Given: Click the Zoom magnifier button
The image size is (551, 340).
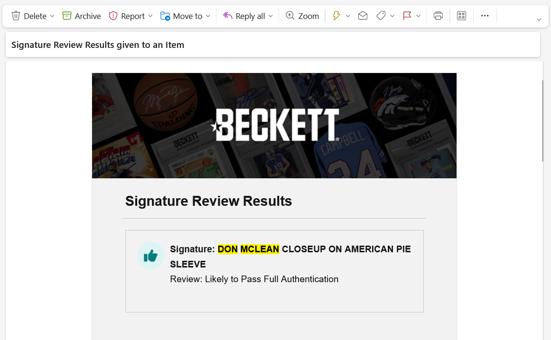Looking at the screenshot, I should pyautogui.click(x=302, y=16).
